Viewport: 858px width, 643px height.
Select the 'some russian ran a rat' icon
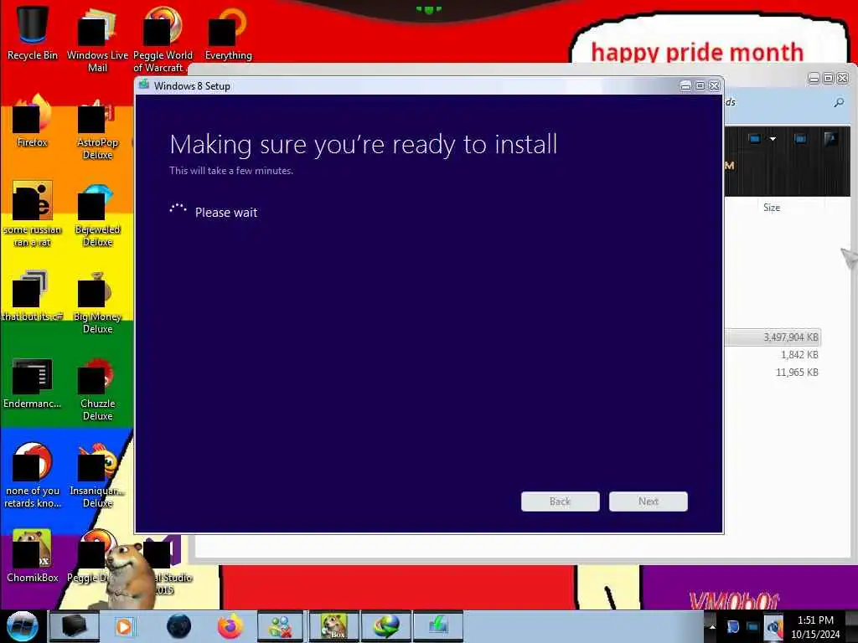pyautogui.click(x=33, y=213)
